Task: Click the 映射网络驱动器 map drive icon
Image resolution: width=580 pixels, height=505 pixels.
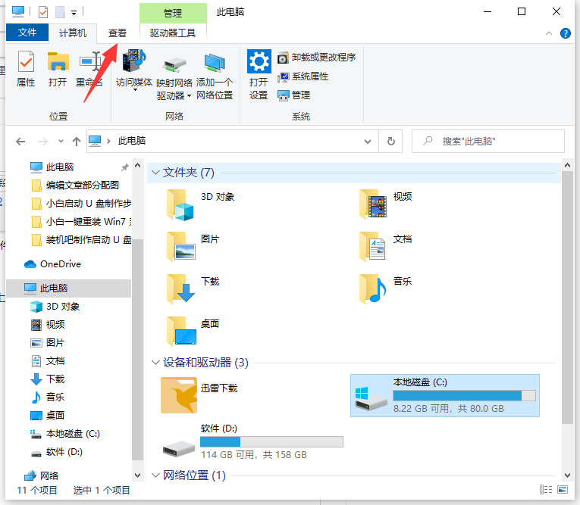Action: 174,65
